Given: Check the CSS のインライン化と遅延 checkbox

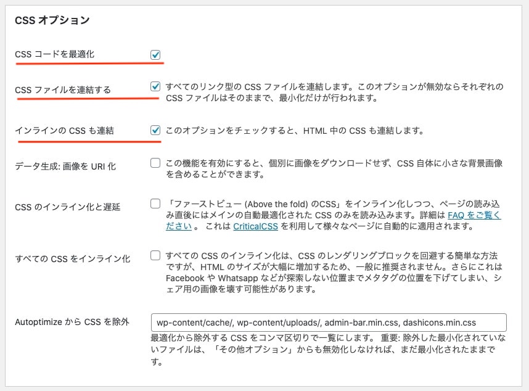Looking at the screenshot, I should point(155,204).
